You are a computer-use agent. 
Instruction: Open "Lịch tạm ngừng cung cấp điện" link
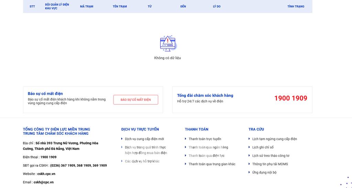tap(274, 139)
